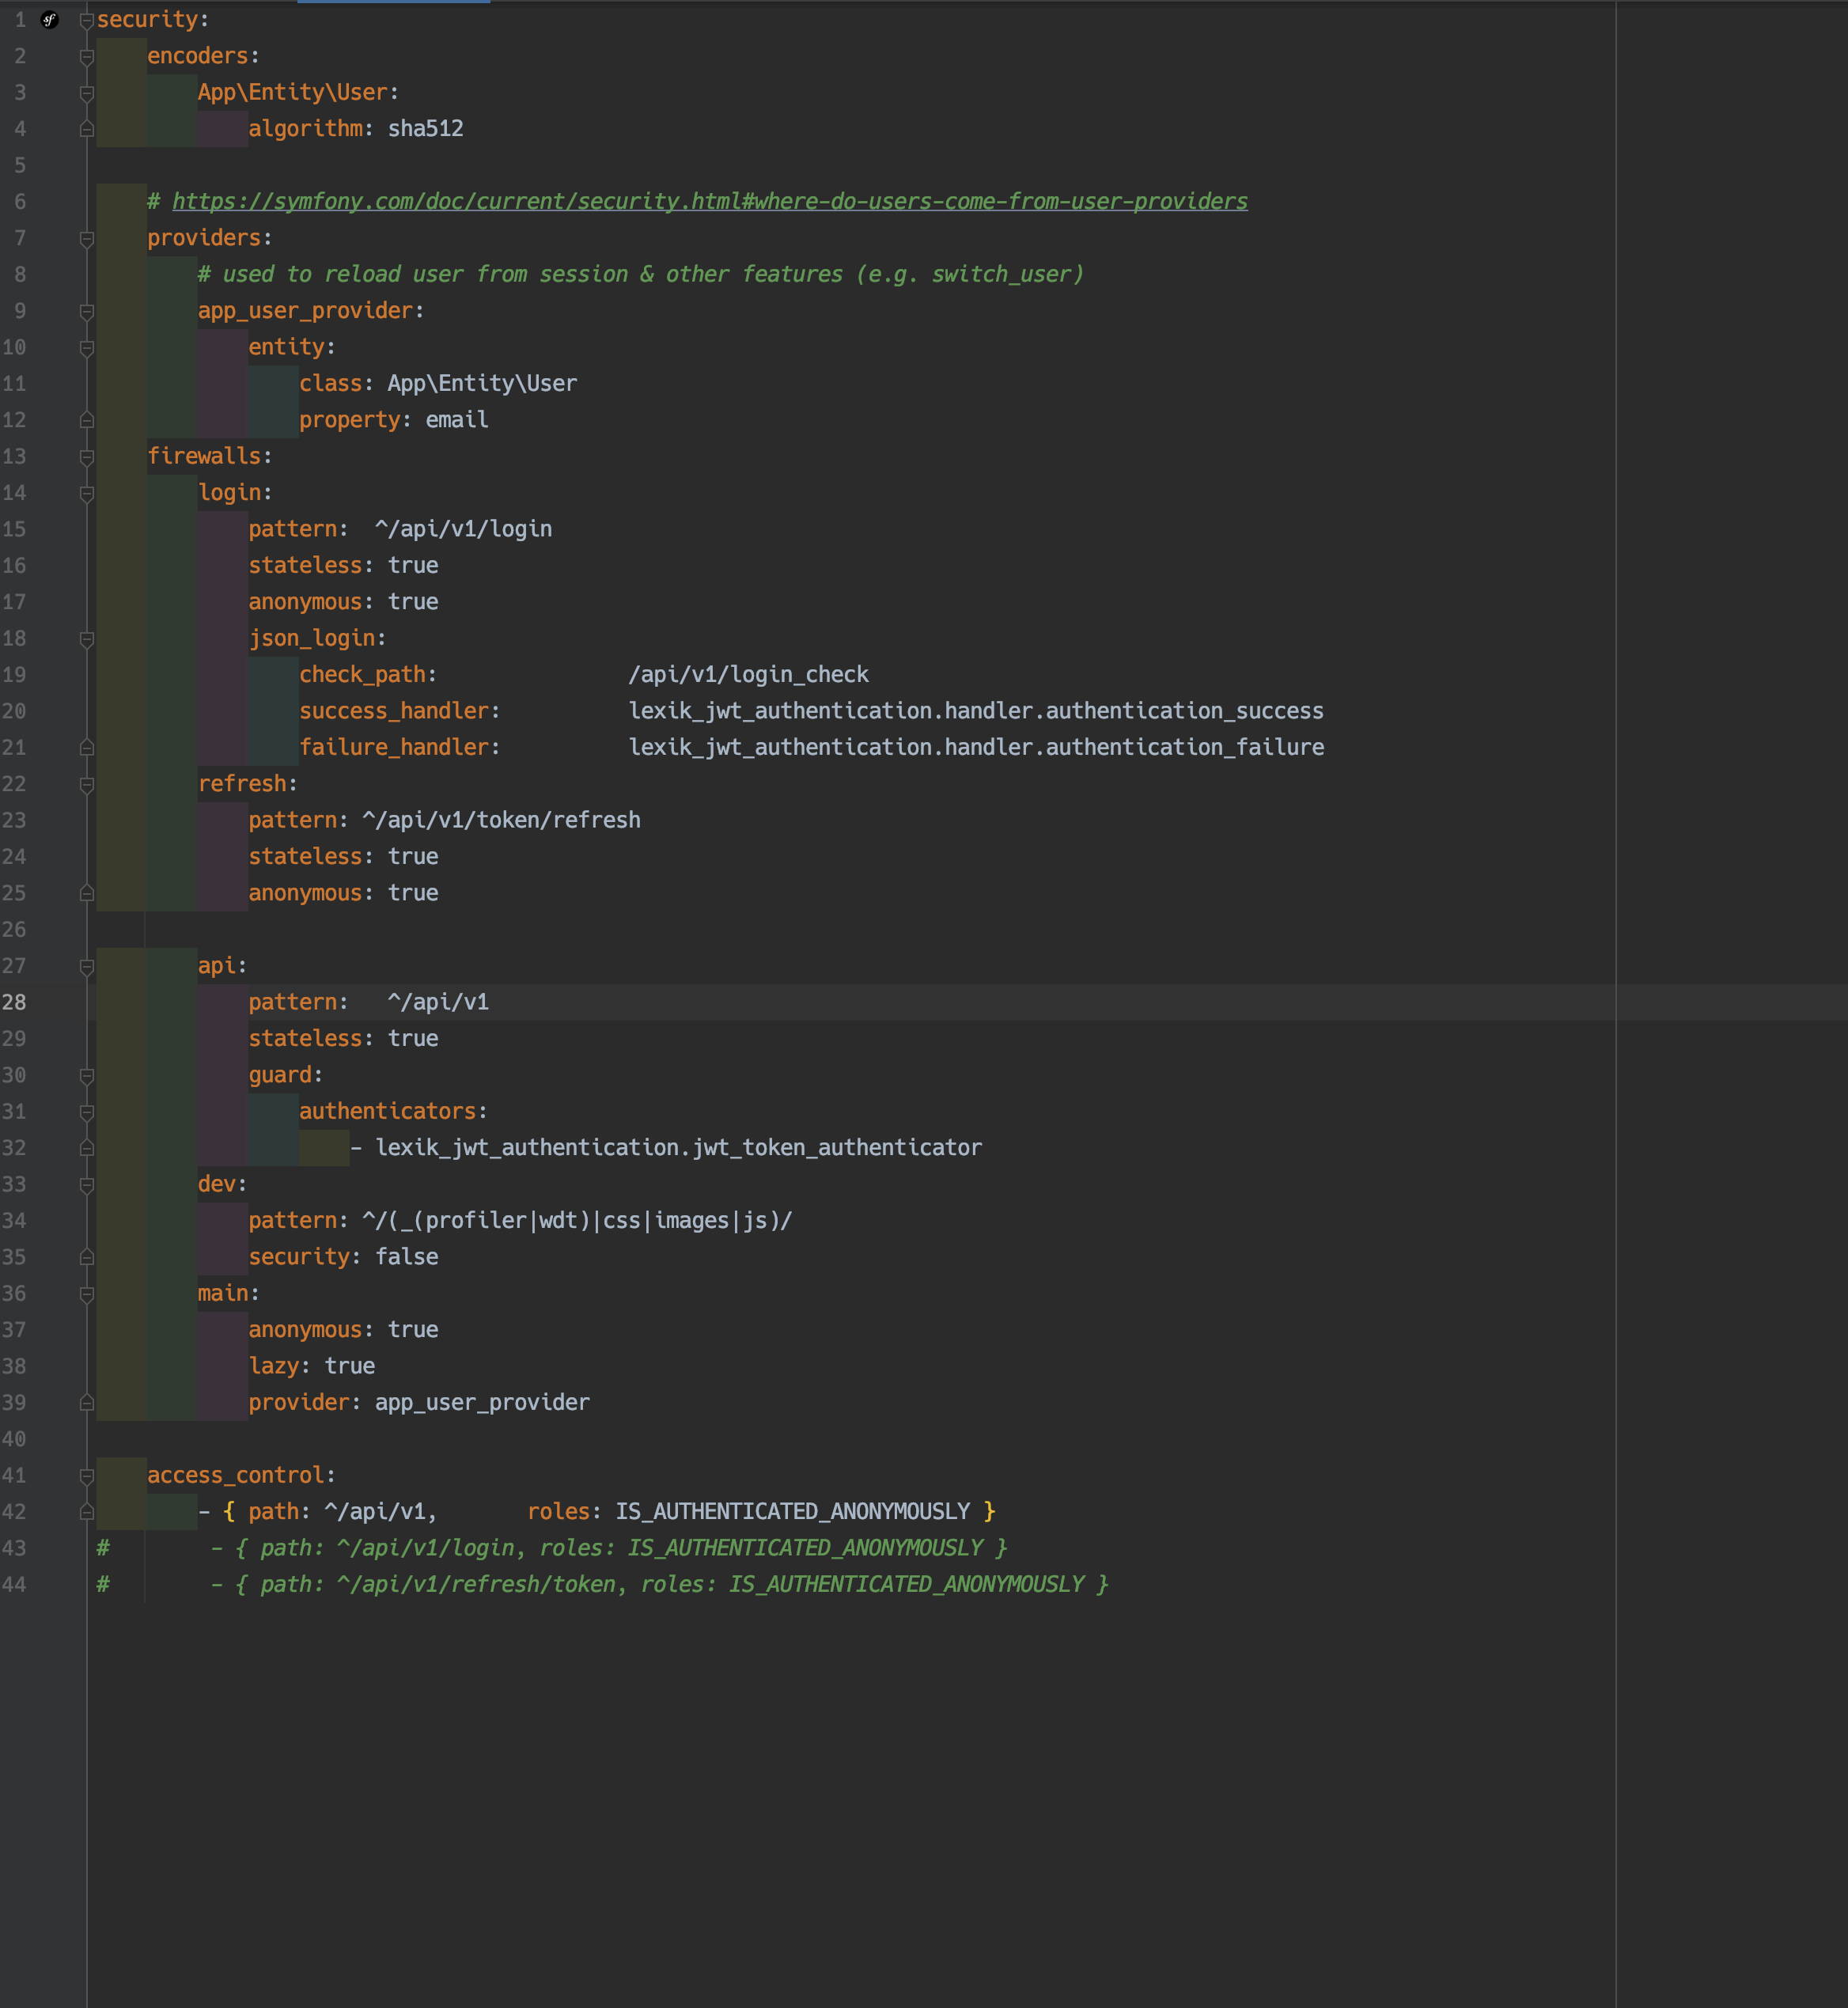
Task: Collapse the api firewall fold marker
Action: 87,967
